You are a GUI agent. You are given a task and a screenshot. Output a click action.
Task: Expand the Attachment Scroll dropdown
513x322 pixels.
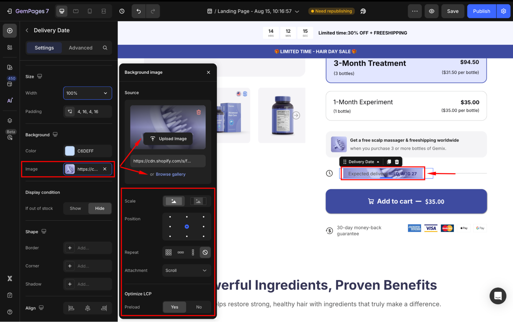point(186,271)
